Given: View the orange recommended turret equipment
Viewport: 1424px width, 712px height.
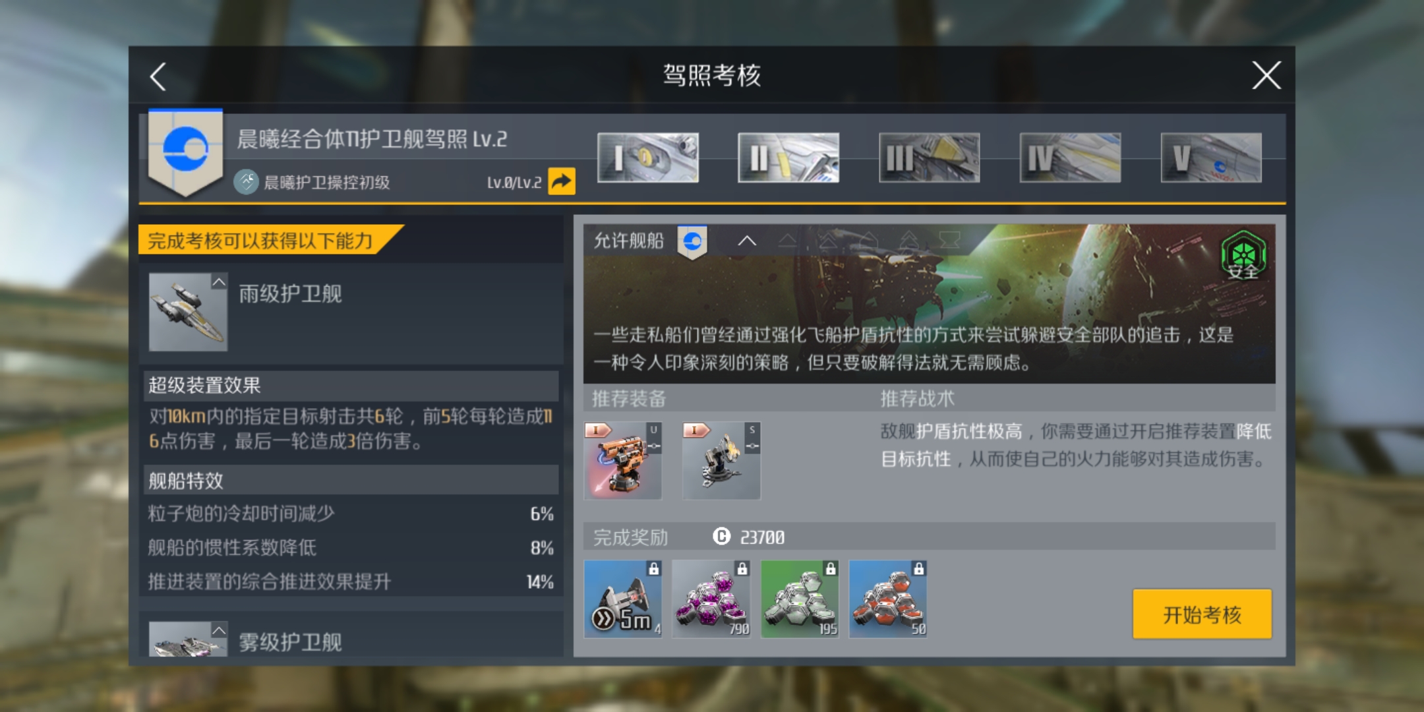Looking at the screenshot, I should (x=623, y=460).
